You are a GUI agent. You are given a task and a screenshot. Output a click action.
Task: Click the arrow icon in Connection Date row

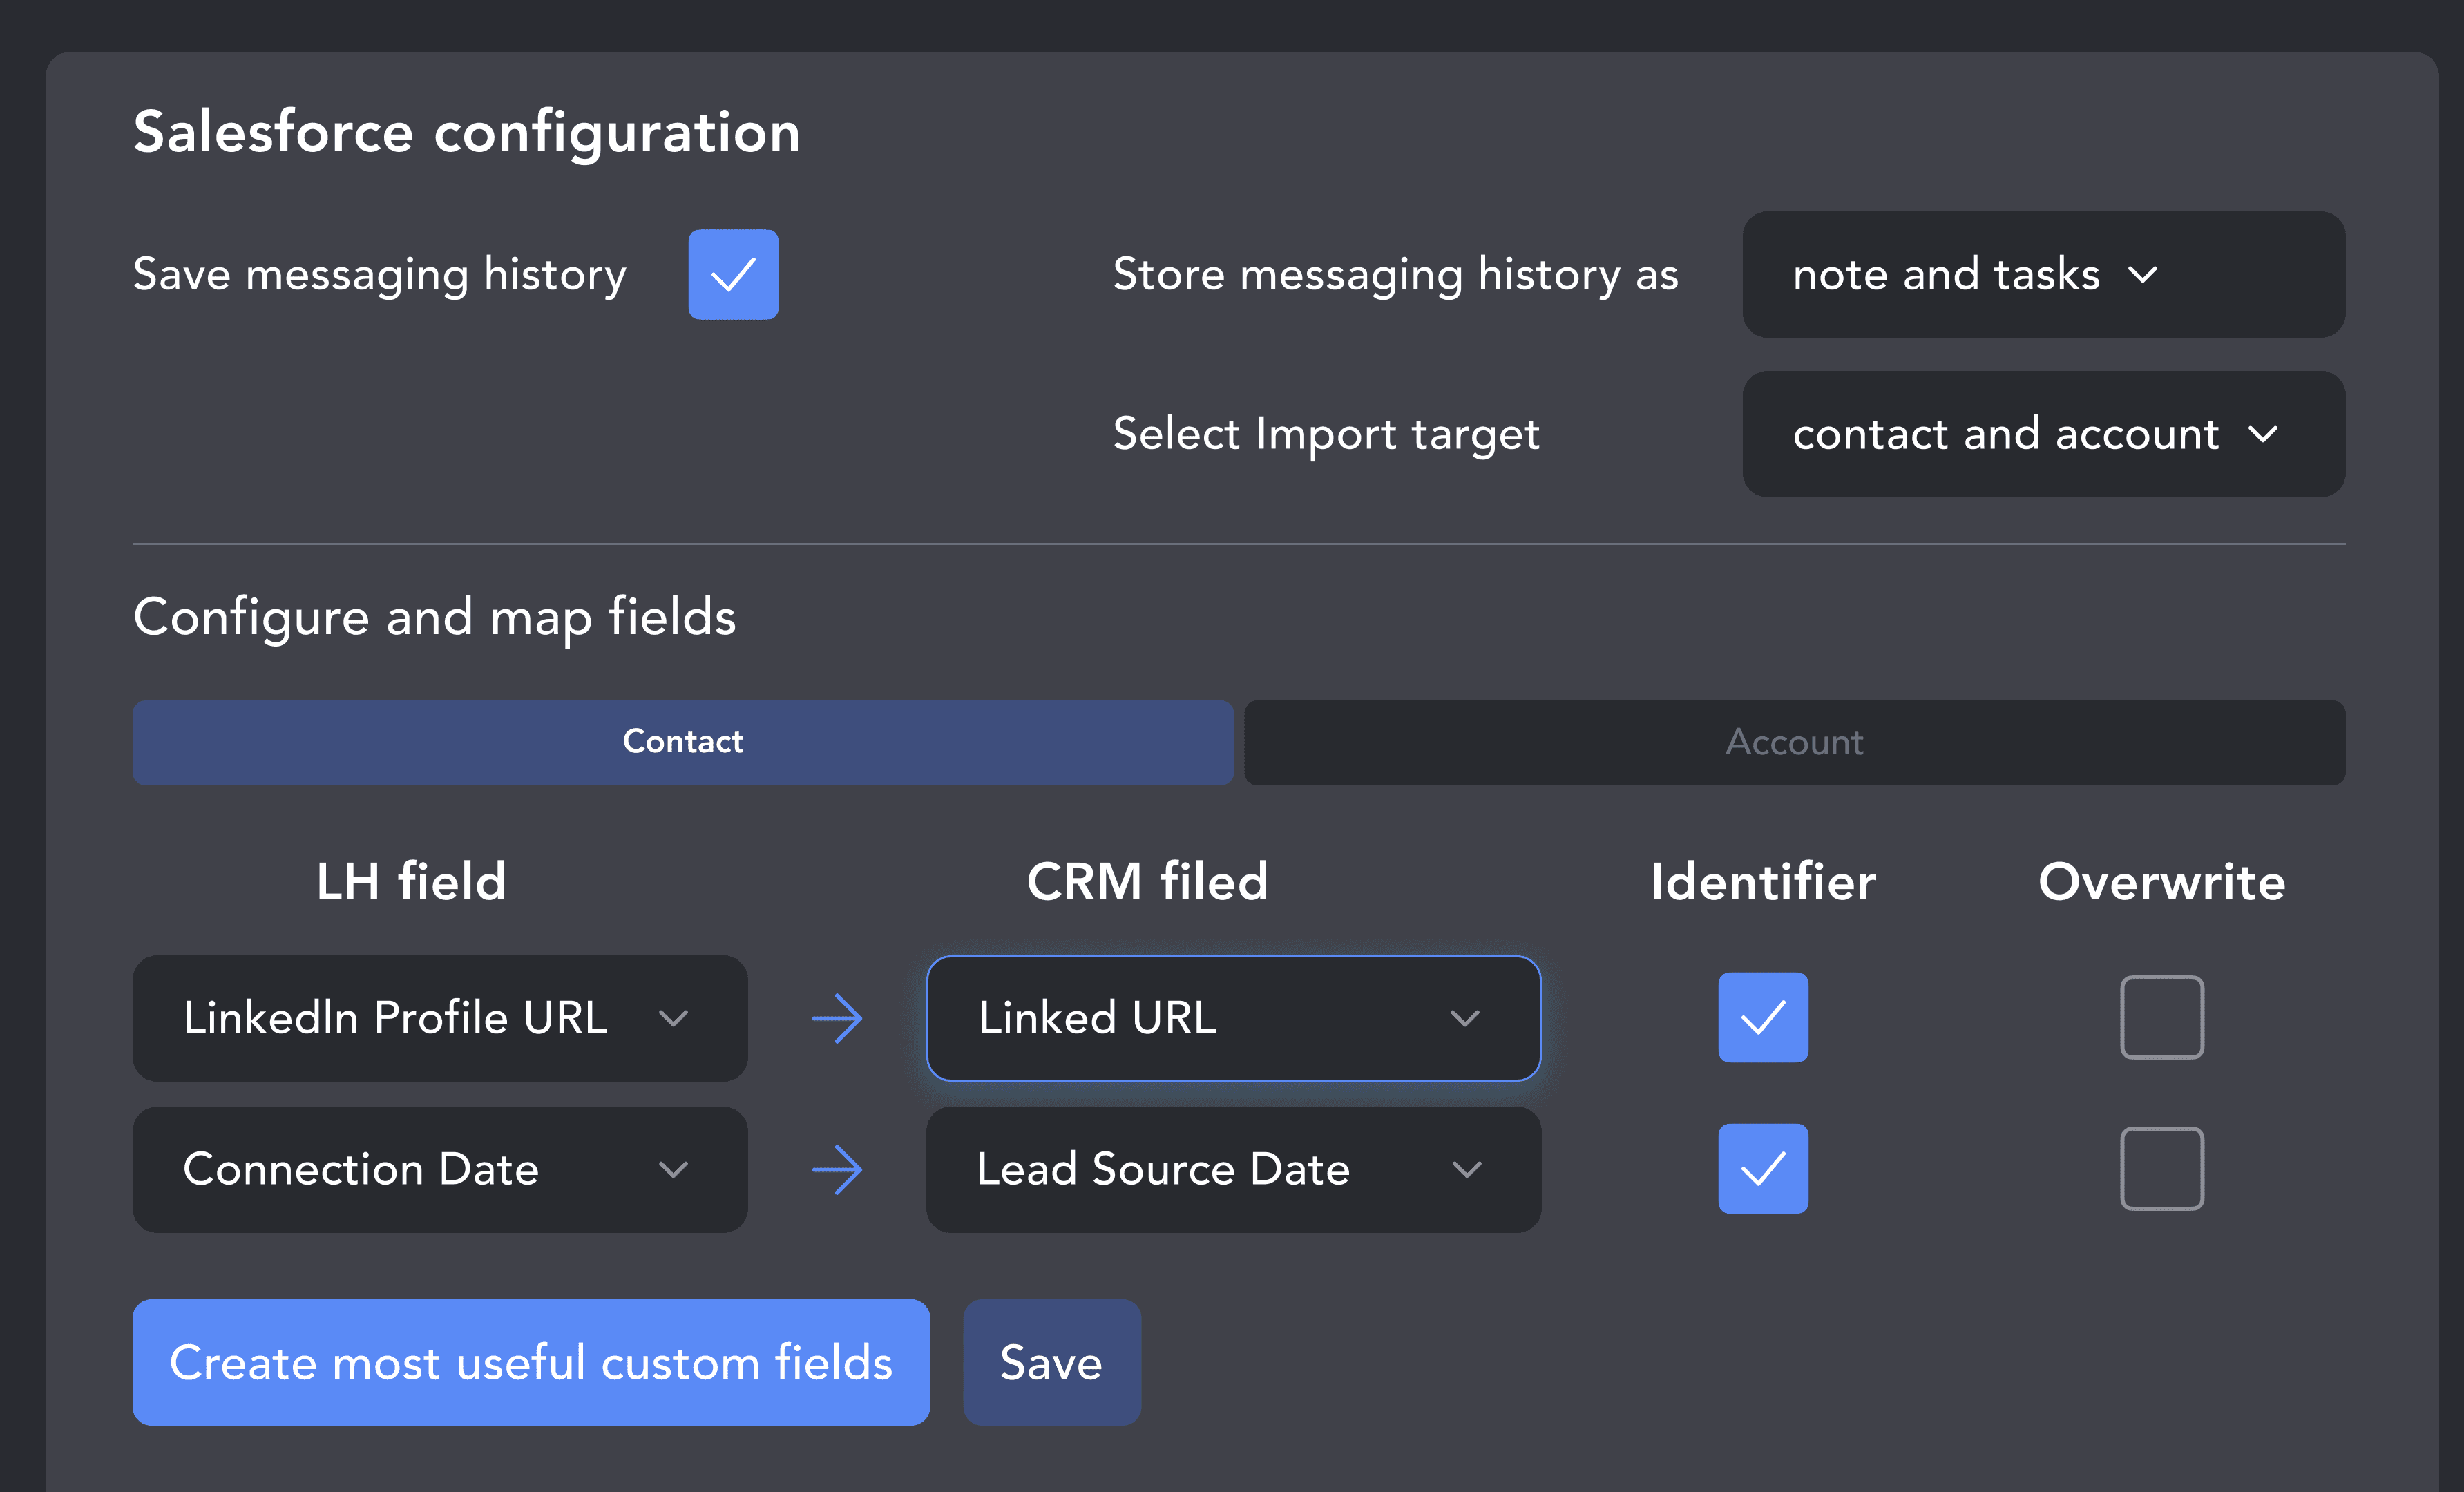(x=837, y=1169)
